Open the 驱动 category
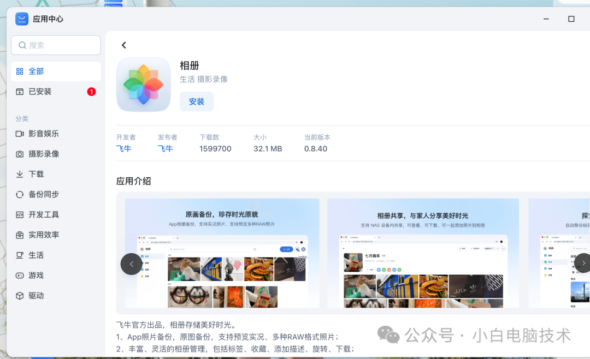The height and width of the screenshot is (359, 590). point(56,296)
